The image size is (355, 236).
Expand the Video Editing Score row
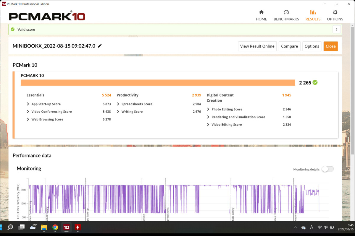208,125
